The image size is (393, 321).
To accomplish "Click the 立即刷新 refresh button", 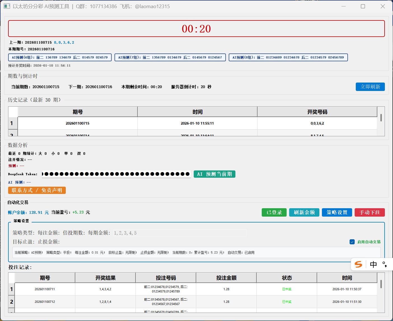I will (x=370, y=87).
